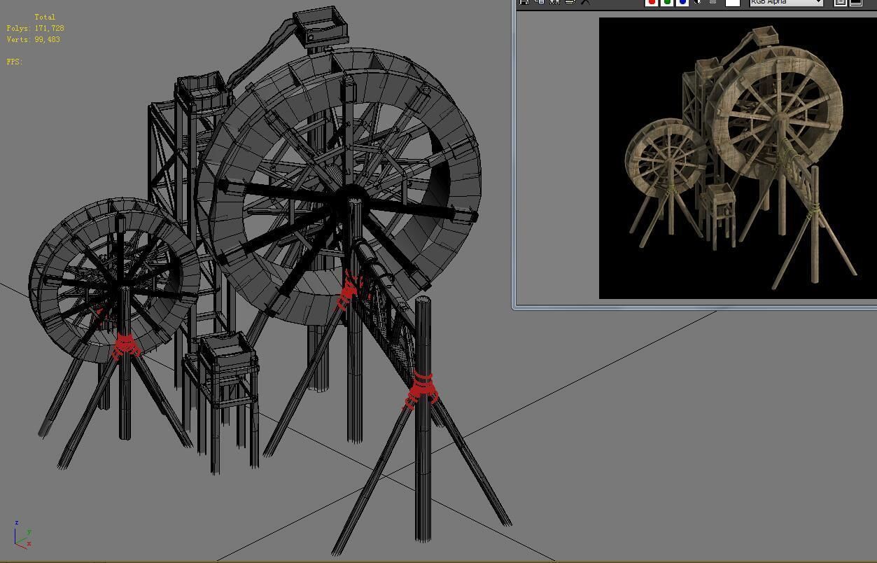Toggle the red channel display
The image size is (877, 563).
click(652, 2)
